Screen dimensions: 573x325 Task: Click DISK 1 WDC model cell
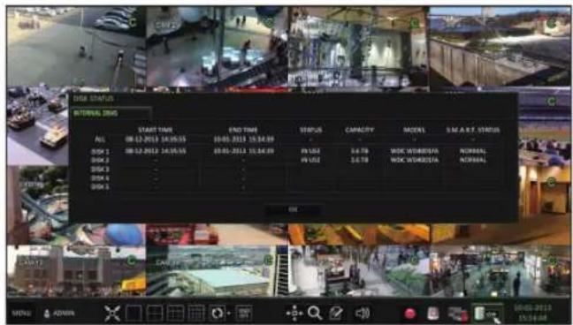[x=415, y=151]
